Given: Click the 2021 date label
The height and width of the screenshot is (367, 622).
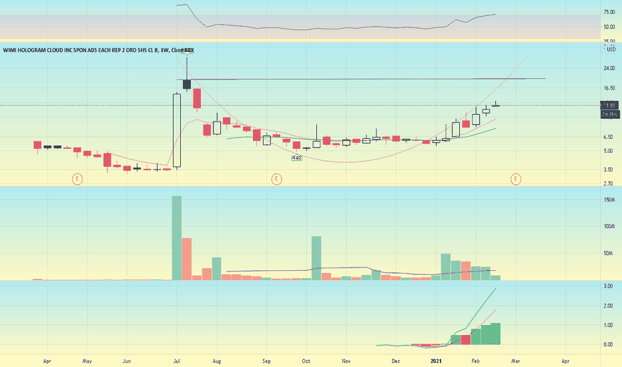Looking at the screenshot, I should click(x=436, y=361).
